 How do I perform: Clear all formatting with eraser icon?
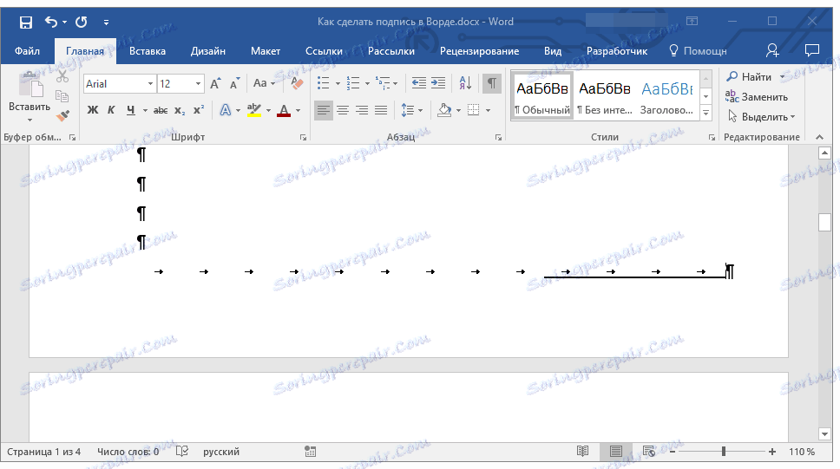(x=297, y=83)
